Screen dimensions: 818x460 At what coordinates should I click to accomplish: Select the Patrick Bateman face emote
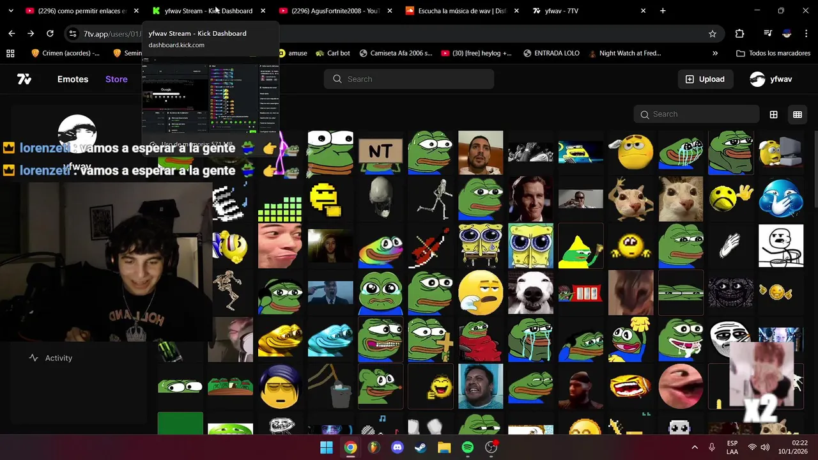pos(530,199)
